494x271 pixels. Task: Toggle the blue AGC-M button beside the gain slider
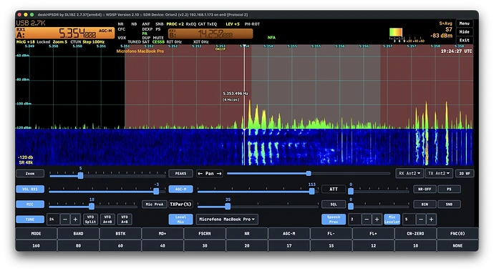coord(180,189)
